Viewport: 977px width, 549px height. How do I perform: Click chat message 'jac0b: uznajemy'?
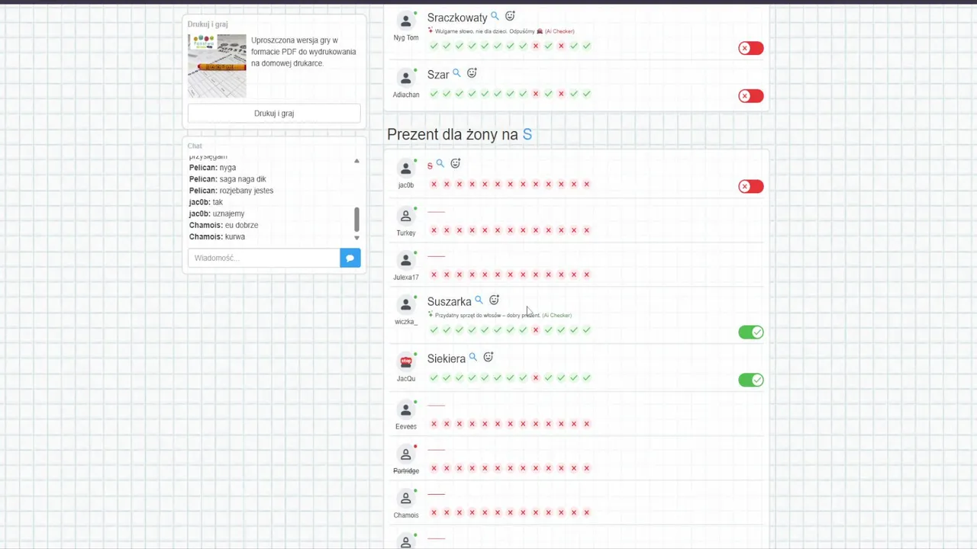[217, 213]
